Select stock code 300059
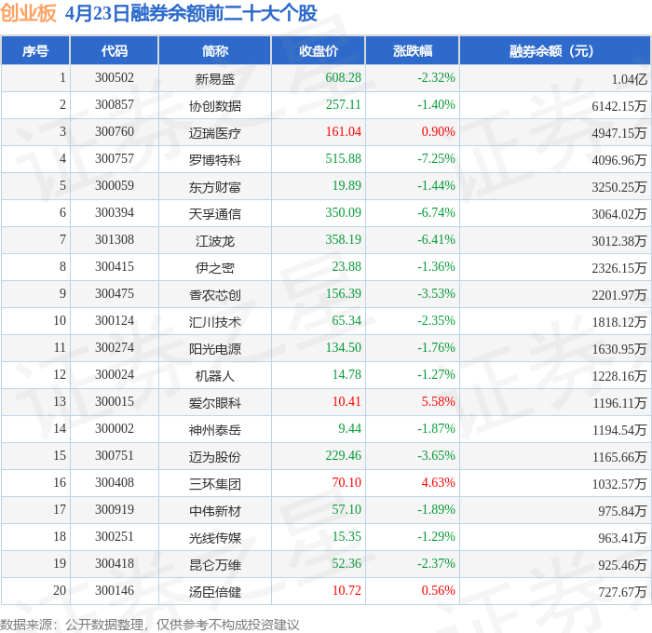This screenshot has width=652, height=633. click(x=115, y=186)
